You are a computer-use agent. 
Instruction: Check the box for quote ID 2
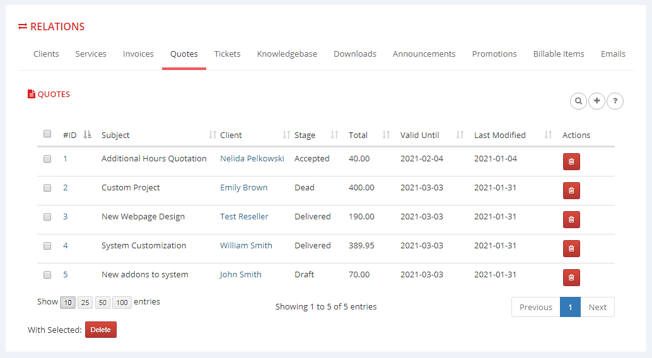[47, 188]
